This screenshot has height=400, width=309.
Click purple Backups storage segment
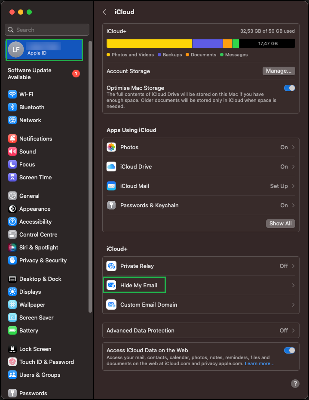[208, 43]
